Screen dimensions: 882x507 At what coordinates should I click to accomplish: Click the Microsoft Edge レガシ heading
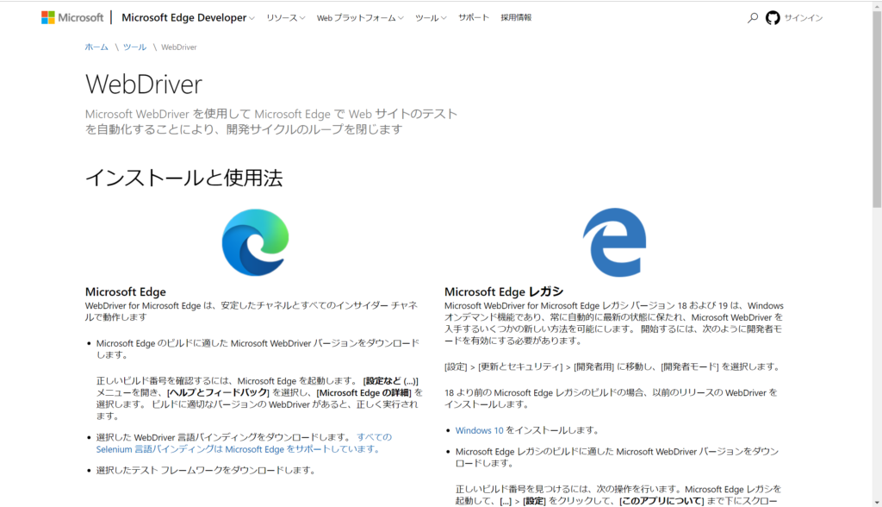click(x=503, y=291)
